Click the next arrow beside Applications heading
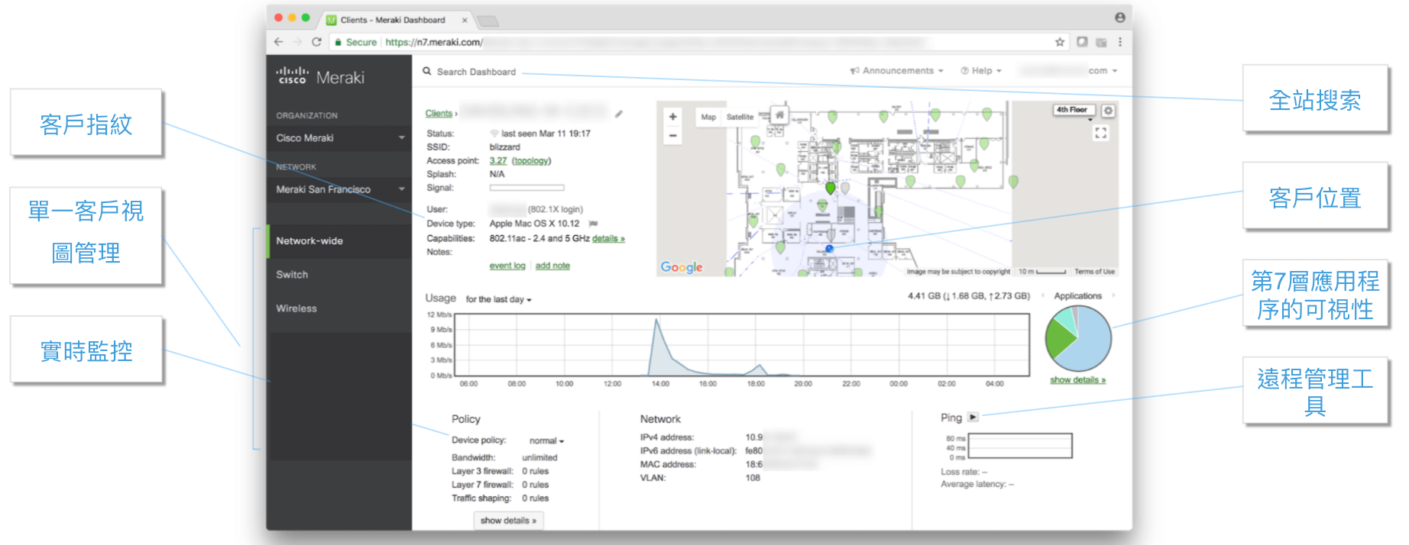 coord(1113,295)
